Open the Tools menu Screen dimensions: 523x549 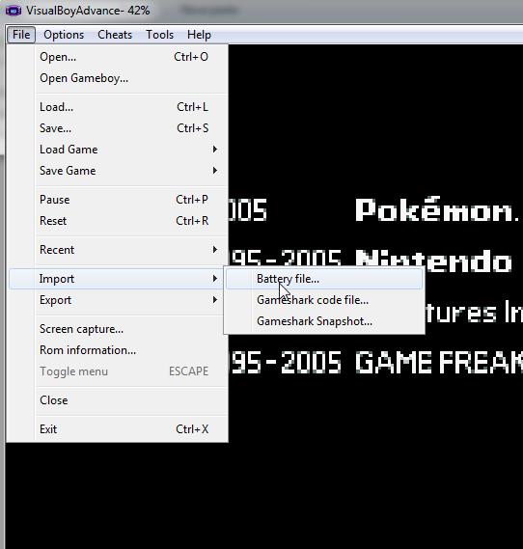[x=159, y=35]
